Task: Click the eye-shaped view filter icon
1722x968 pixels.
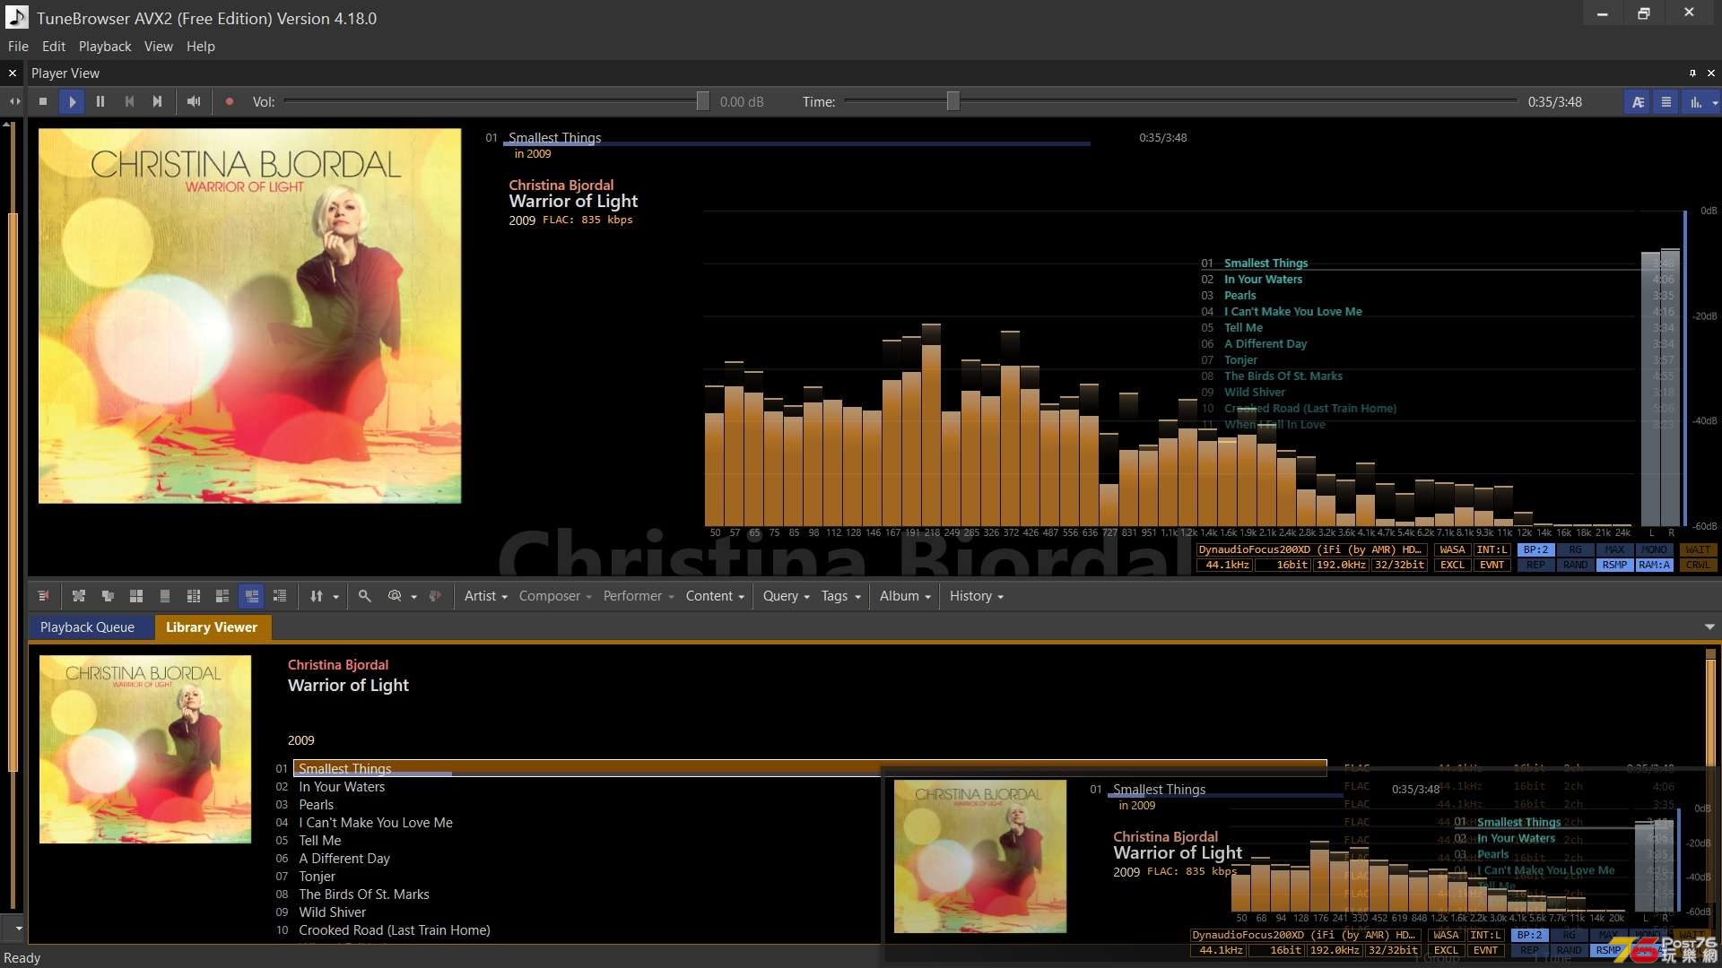Action: click(395, 596)
